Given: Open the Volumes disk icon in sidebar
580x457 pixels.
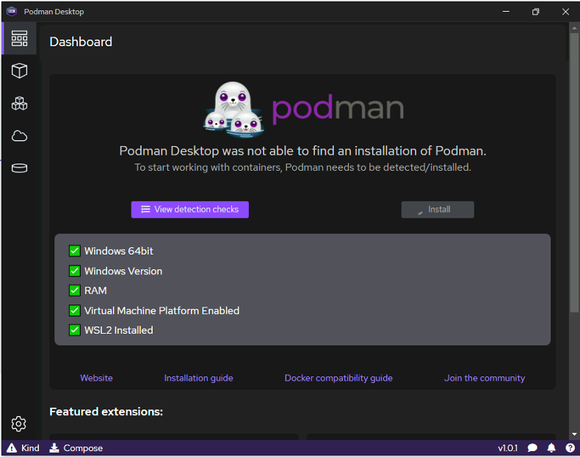Looking at the screenshot, I should click(19, 168).
